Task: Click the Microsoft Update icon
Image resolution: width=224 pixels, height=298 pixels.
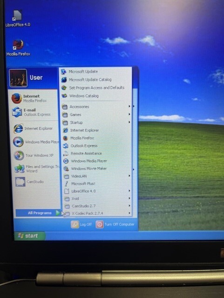Action: coord(63,72)
